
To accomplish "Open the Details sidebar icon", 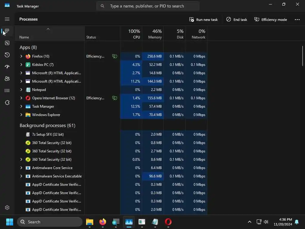I will coord(7,91).
